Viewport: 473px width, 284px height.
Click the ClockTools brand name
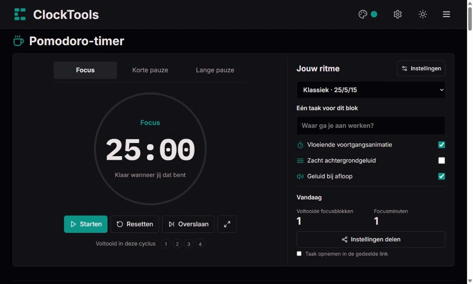point(66,15)
